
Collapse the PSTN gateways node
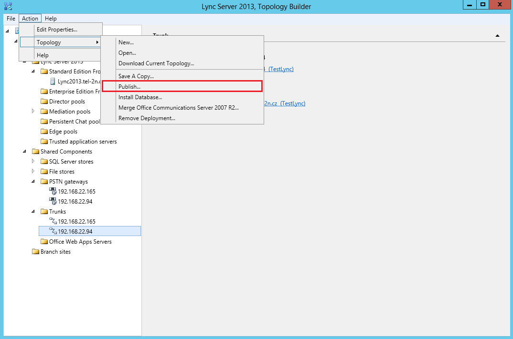coord(33,181)
